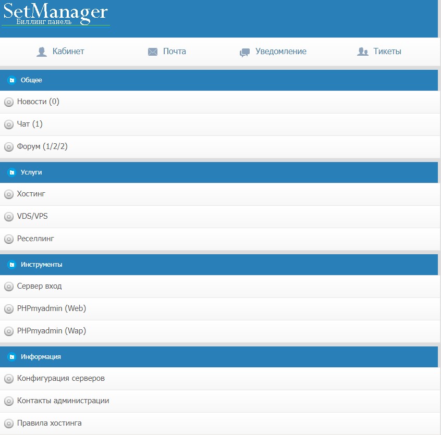Click the bullet beside Хостинг

(8, 194)
